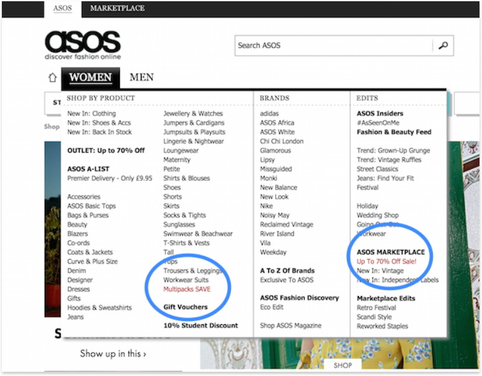Image resolution: width=482 pixels, height=376 pixels.
Task: Select the ASOS top tab
Action: click(62, 8)
